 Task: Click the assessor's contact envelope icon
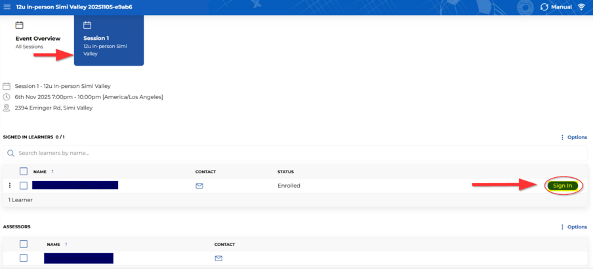pos(218,258)
